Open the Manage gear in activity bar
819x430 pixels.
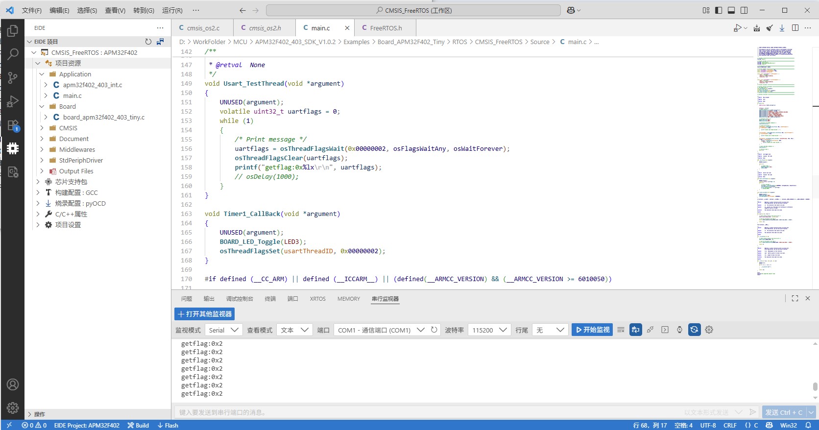click(13, 407)
